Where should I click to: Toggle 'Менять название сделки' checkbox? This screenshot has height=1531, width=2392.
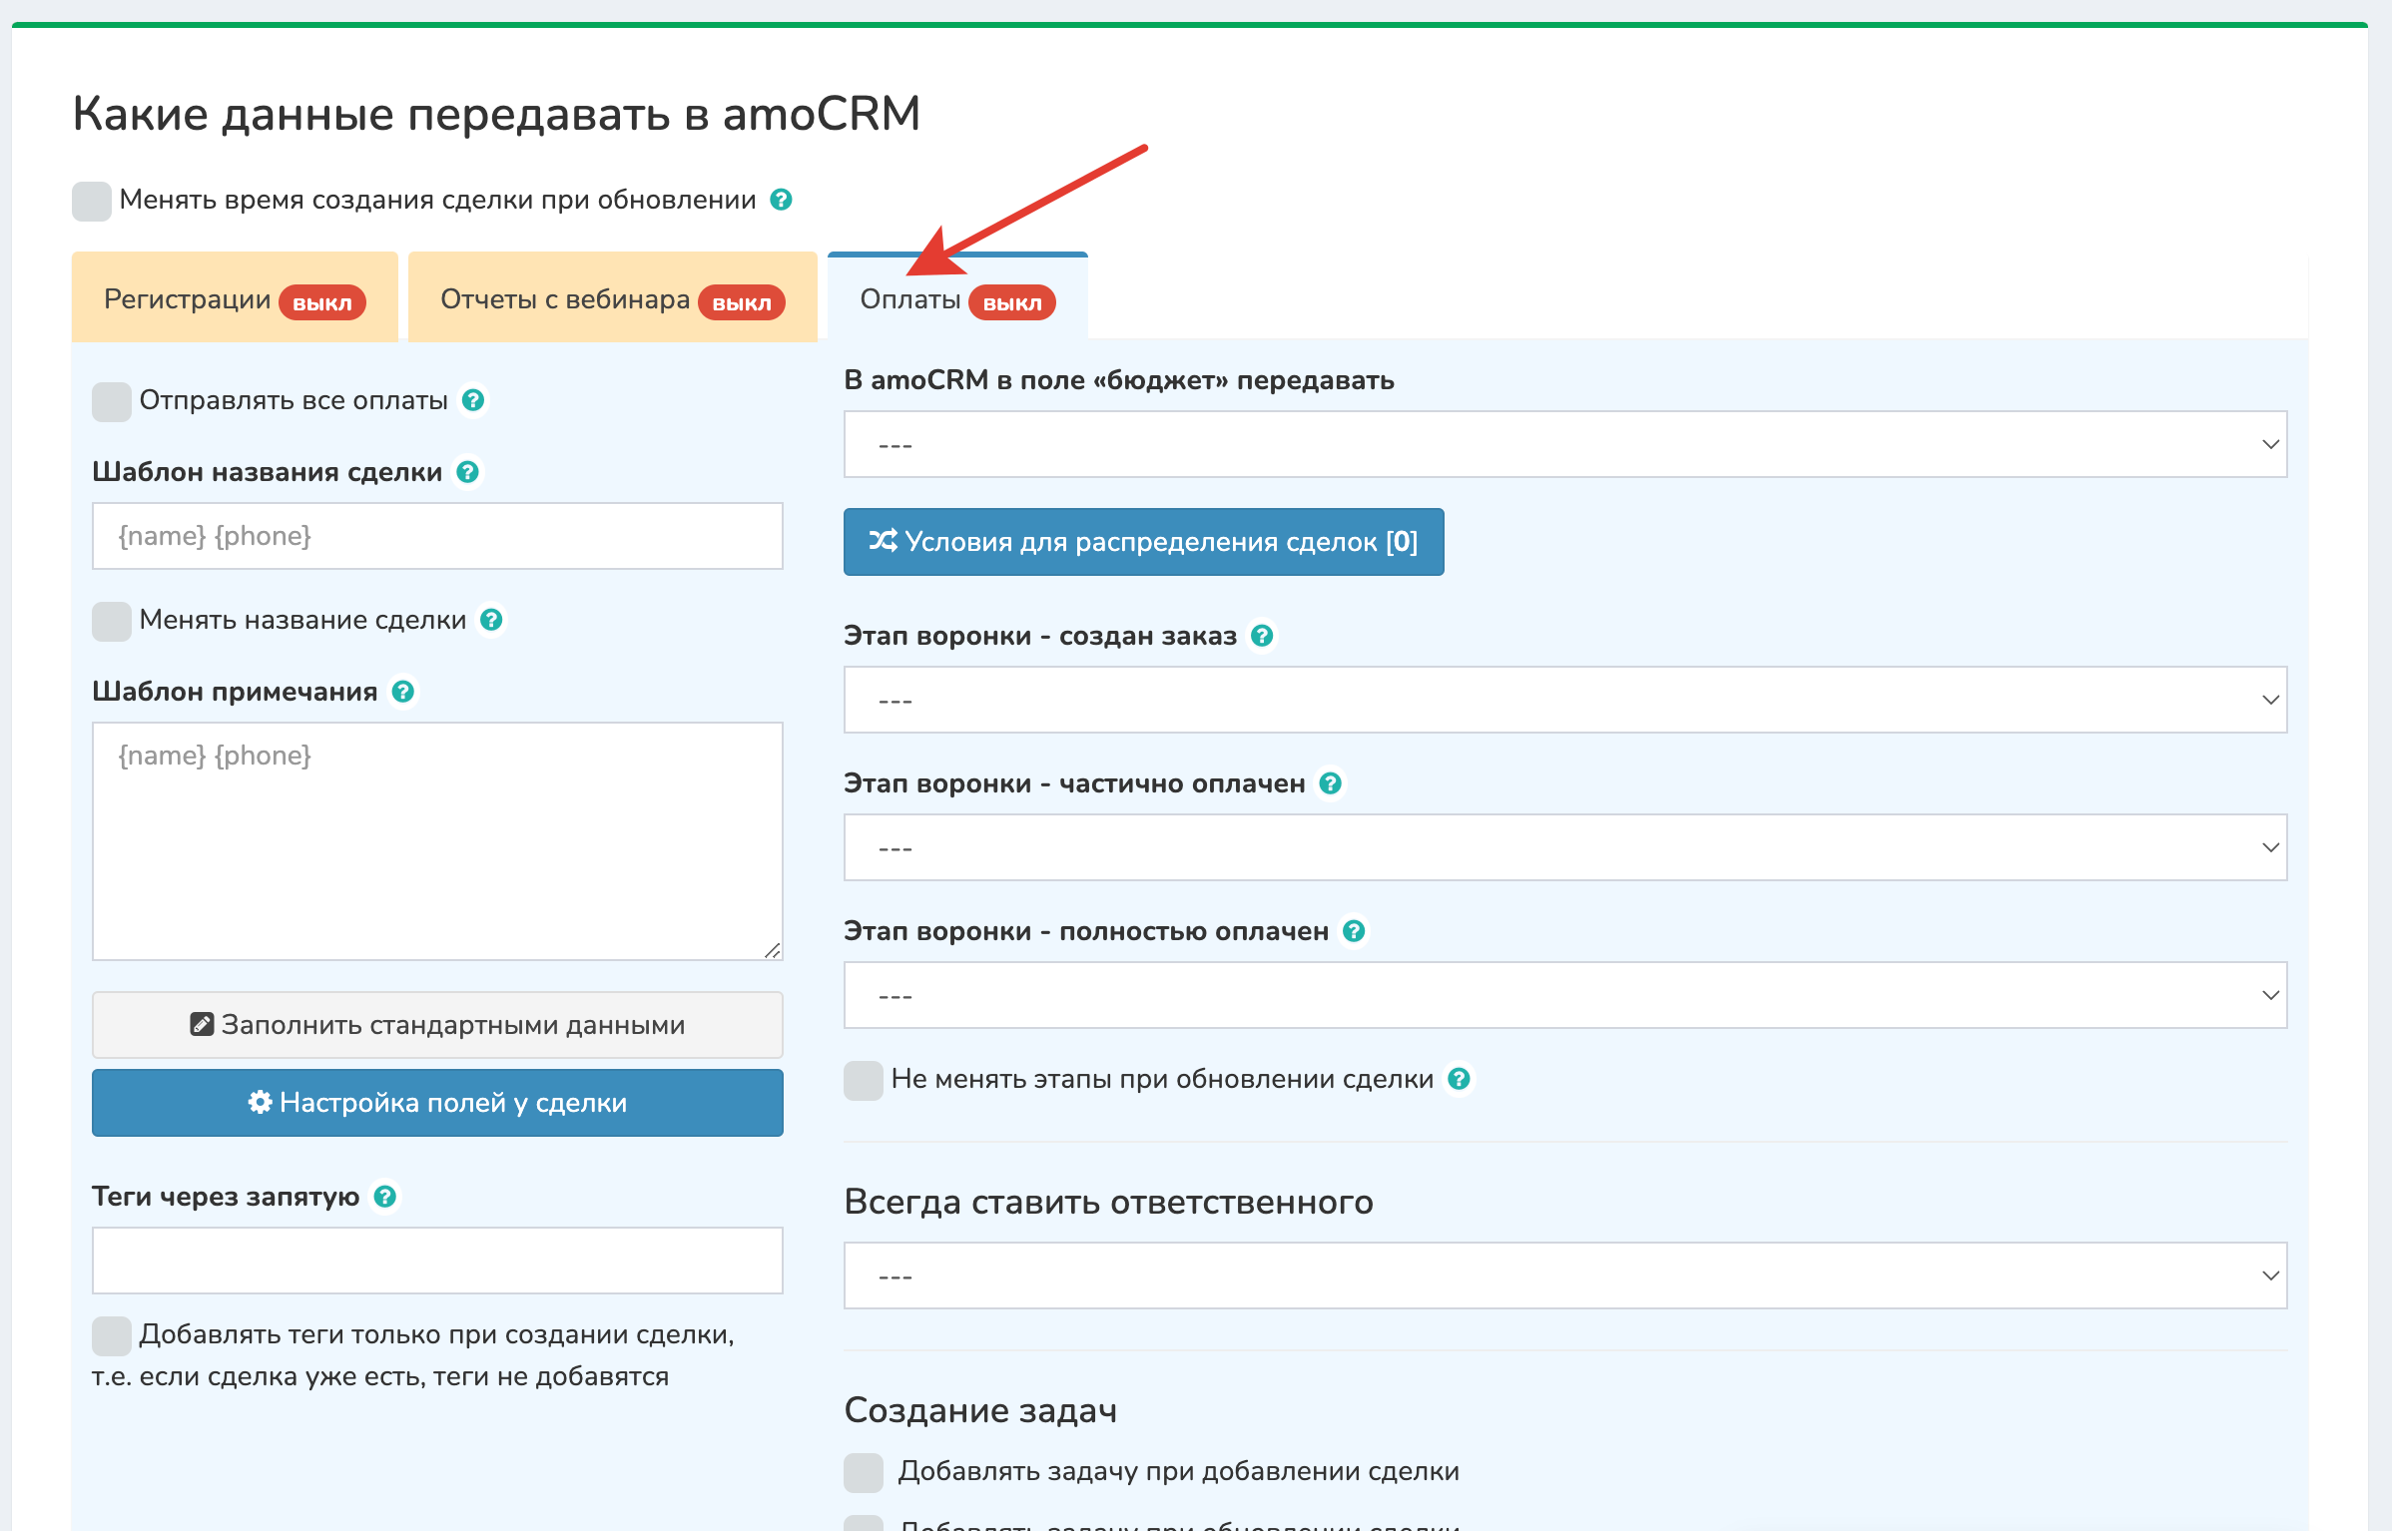pos(112,621)
